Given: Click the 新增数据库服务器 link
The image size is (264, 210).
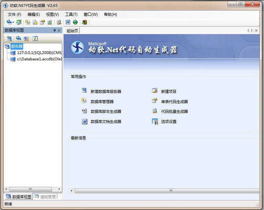Looking at the screenshot, I should coord(106,92).
